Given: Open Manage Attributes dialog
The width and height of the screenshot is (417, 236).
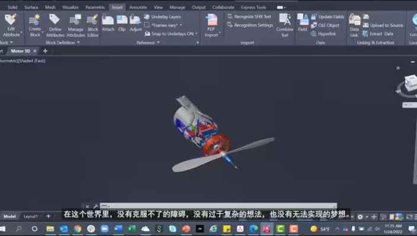Looking at the screenshot, I should 76,25.
